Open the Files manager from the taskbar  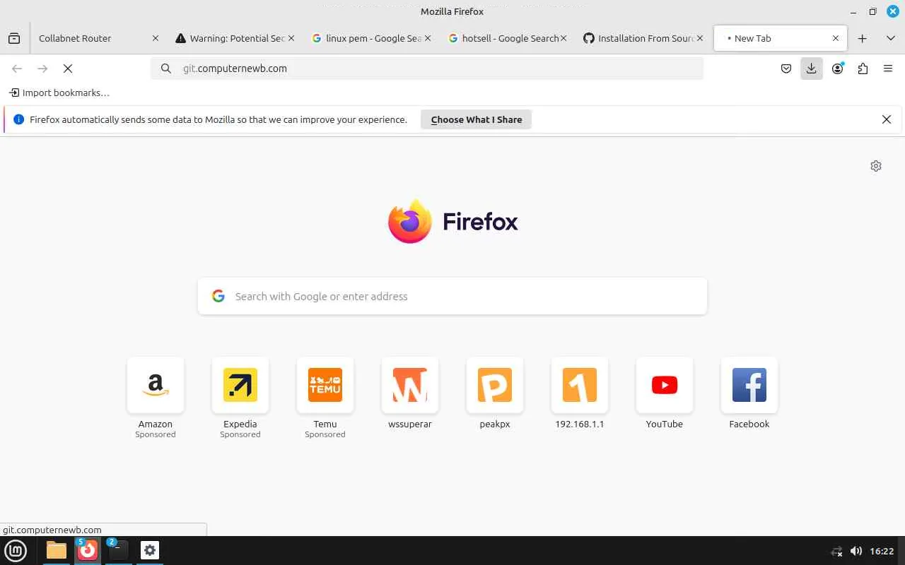pyautogui.click(x=57, y=550)
